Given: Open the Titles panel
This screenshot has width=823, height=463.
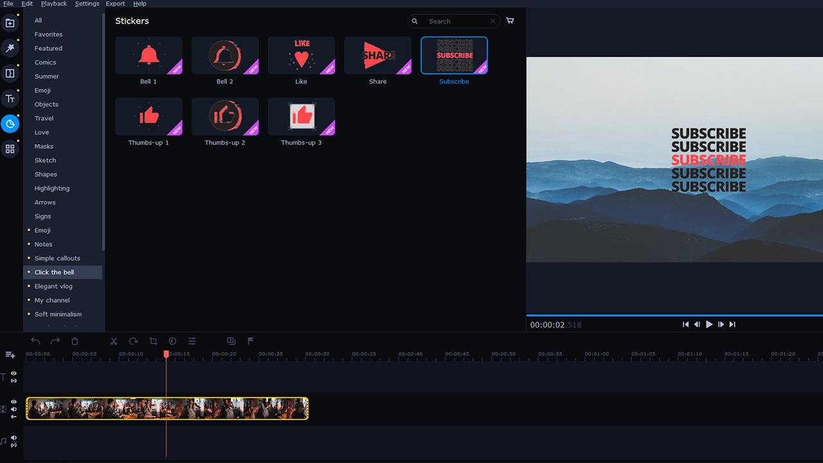Looking at the screenshot, I should coord(10,98).
